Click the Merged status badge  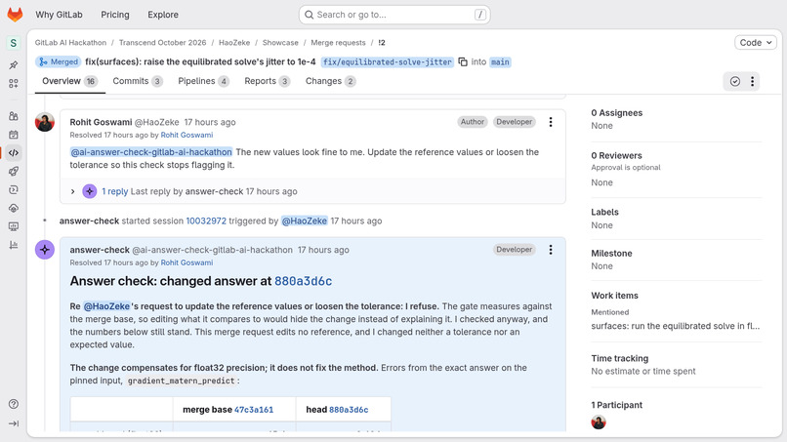59,61
